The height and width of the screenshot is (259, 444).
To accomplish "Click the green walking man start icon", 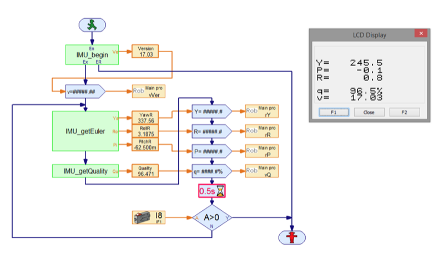I will point(89,25).
